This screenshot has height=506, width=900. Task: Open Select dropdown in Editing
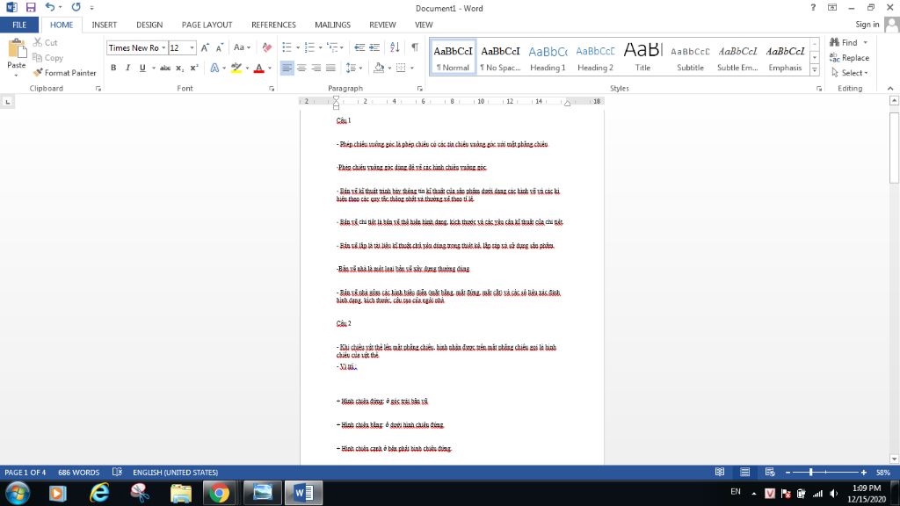[x=850, y=73]
